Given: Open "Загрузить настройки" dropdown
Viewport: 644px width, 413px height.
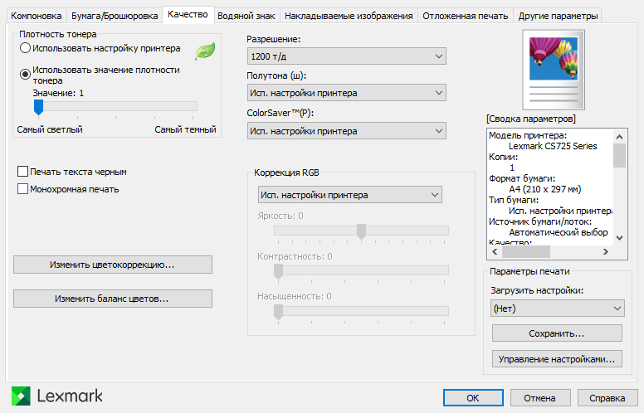Looking at the screenshot, I should (557, 309).
